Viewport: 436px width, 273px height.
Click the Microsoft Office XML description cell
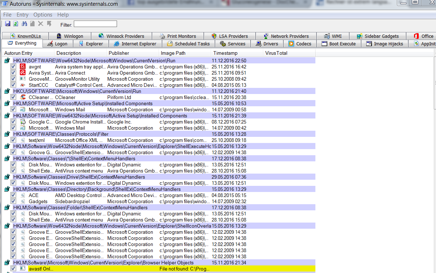pyautogui.click(x=79, y=140)
